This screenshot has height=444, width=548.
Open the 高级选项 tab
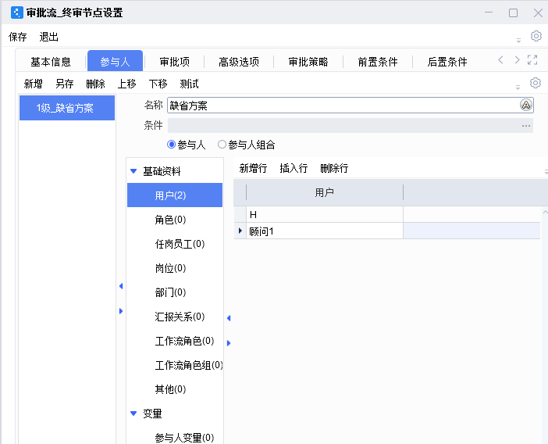(238, 62)
